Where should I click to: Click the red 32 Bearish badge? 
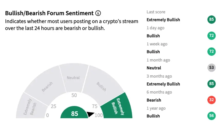tap(211, 100)
